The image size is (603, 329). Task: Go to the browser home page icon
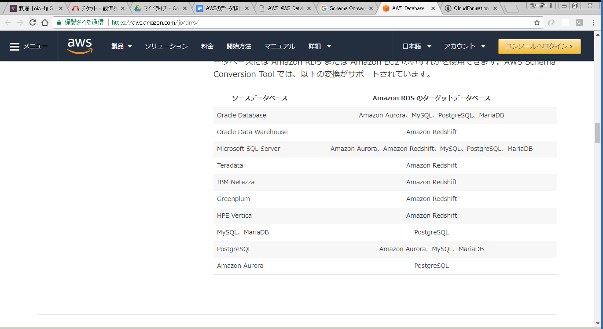click(45, 22)
